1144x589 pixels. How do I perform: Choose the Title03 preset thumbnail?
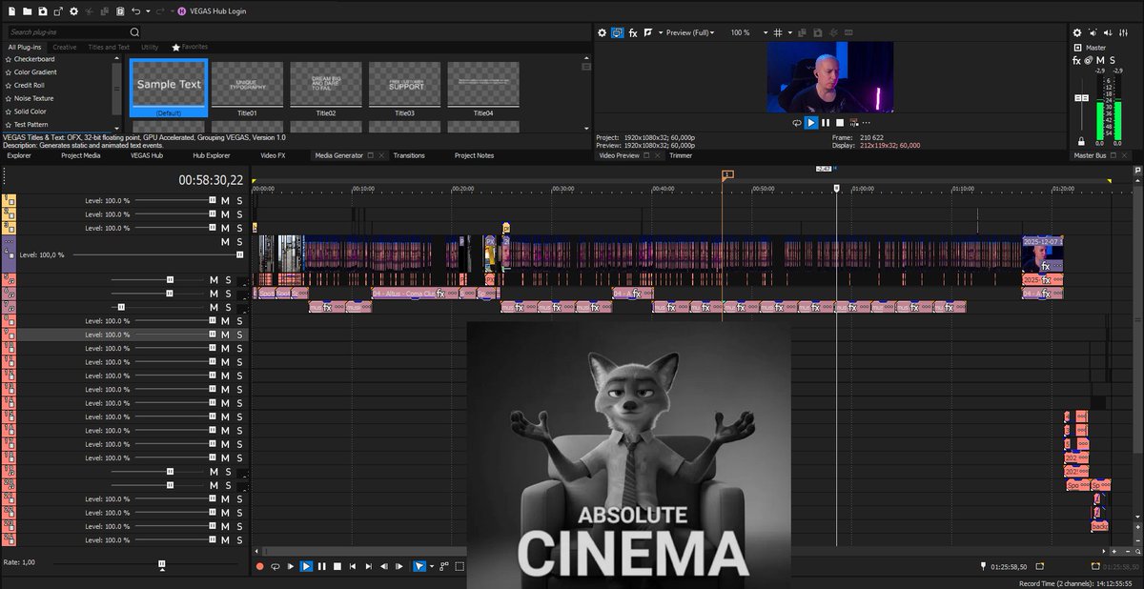[404, 89]
